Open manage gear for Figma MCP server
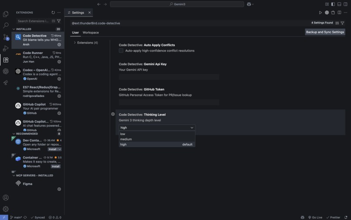351x220 pixels. point(59,189)
